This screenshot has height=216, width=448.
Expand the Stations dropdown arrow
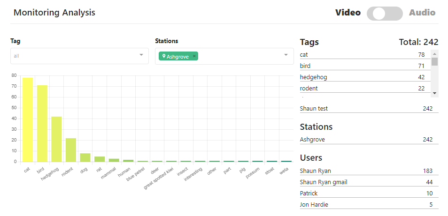(286, 56)
